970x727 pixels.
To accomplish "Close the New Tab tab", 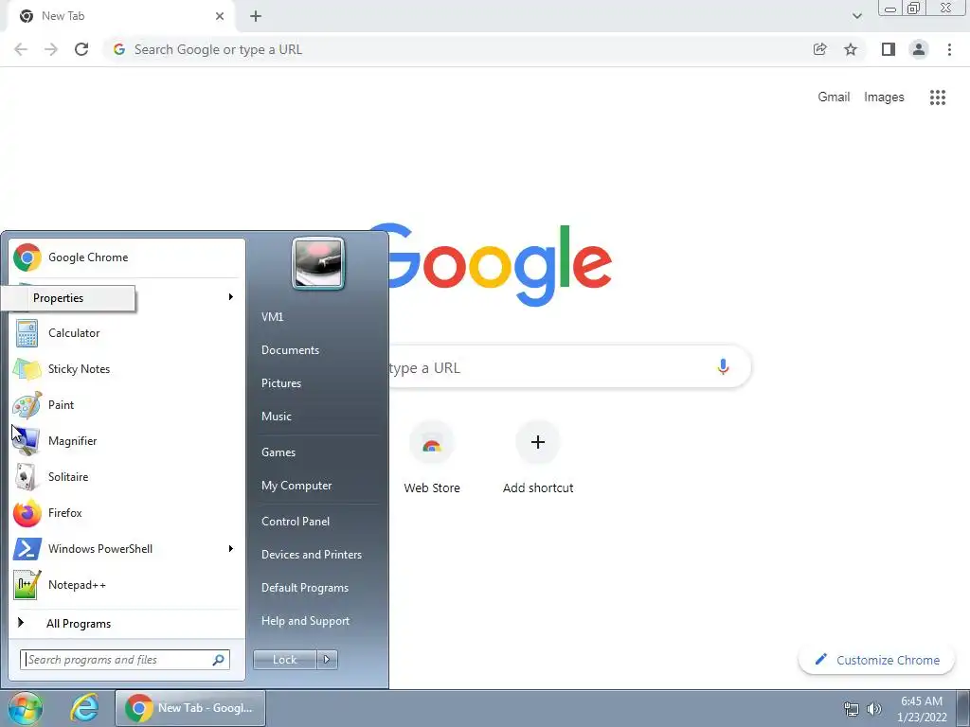I will pos(220,16).
